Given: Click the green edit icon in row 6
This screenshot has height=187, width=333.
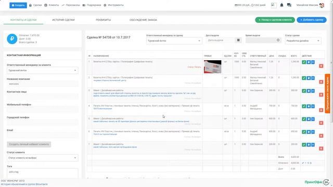Looking at the screenshot, I should [304, 132].
